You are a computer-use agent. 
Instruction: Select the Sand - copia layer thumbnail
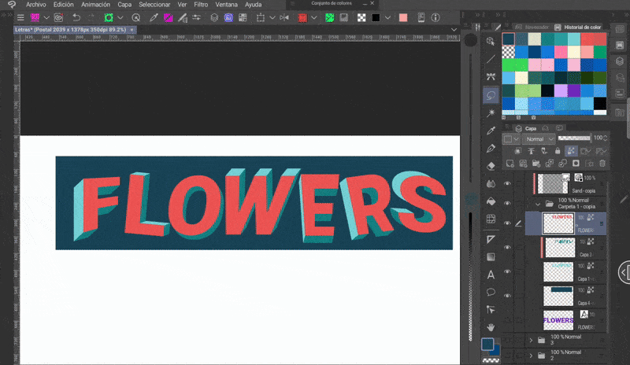(553, 183)
